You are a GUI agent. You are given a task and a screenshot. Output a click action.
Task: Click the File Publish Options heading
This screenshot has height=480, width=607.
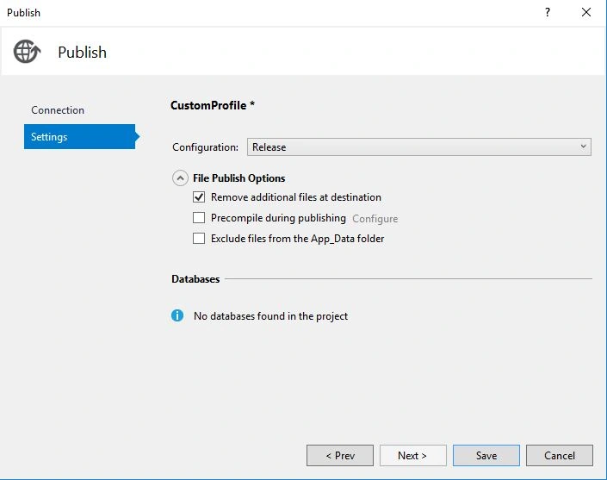tap(238, 178)
